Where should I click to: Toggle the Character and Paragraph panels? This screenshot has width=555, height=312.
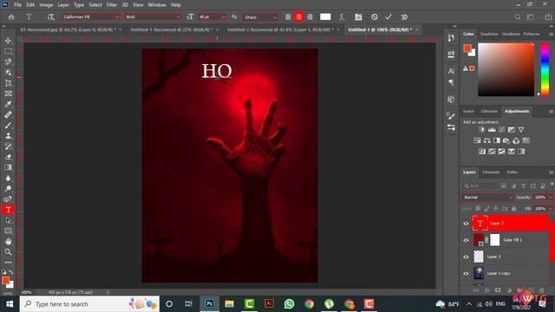(358, 17)
